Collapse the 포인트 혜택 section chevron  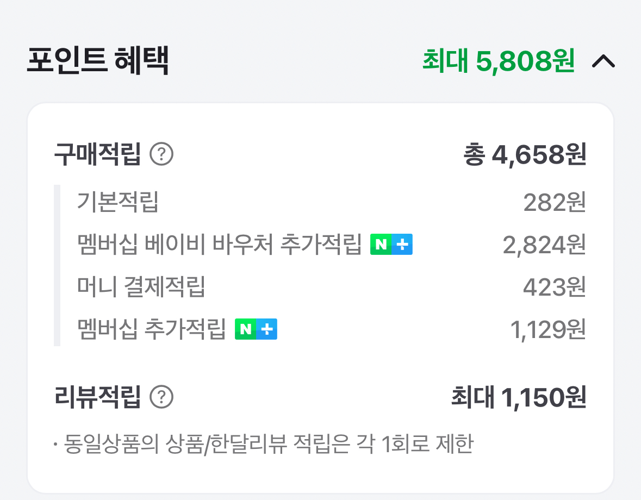tap(603, 62)
